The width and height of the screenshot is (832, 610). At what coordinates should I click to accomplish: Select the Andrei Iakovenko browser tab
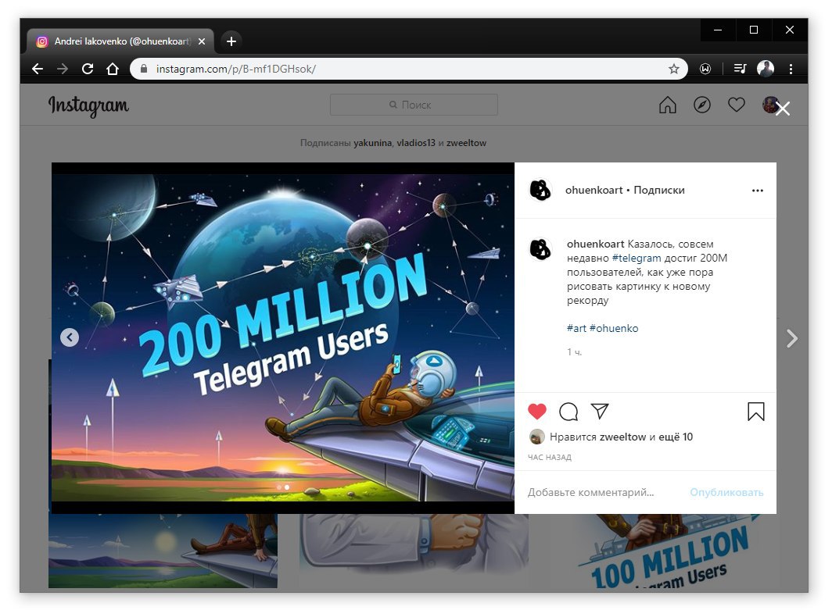tap(120, 41)
